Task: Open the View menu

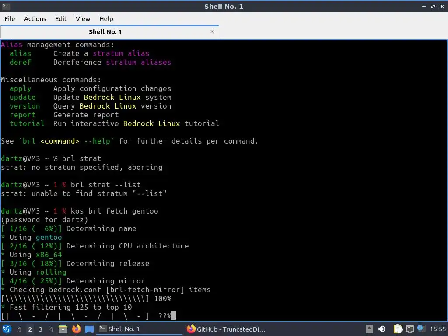Action: [x=83, y=19]
